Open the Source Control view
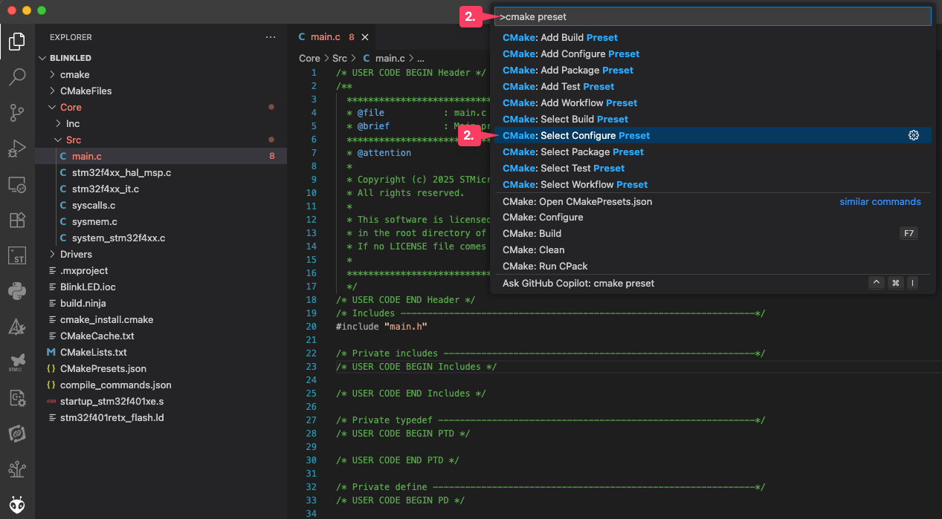Image resolution: width=942 pixels, height=519 pixels. (x=17, y=113)
